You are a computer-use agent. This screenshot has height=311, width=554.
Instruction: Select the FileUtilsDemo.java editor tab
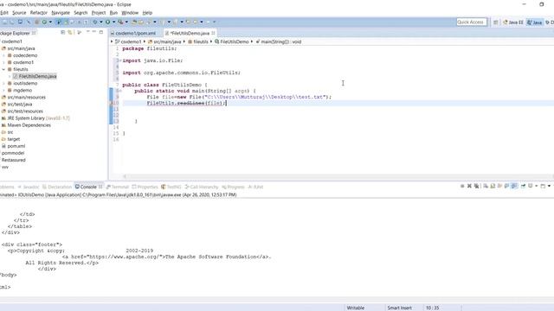tap(190, 33)
